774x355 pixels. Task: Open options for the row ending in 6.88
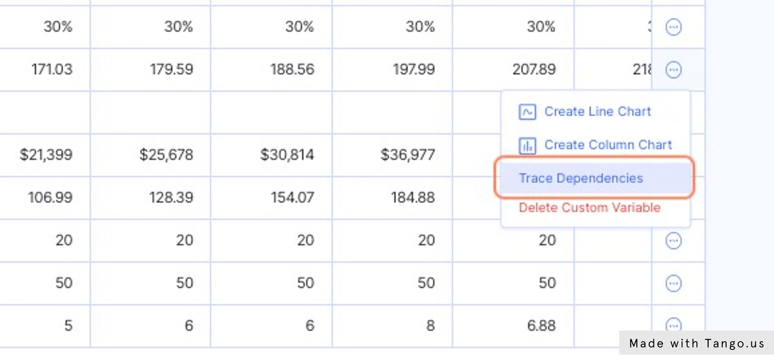click(x=673, y=324)
